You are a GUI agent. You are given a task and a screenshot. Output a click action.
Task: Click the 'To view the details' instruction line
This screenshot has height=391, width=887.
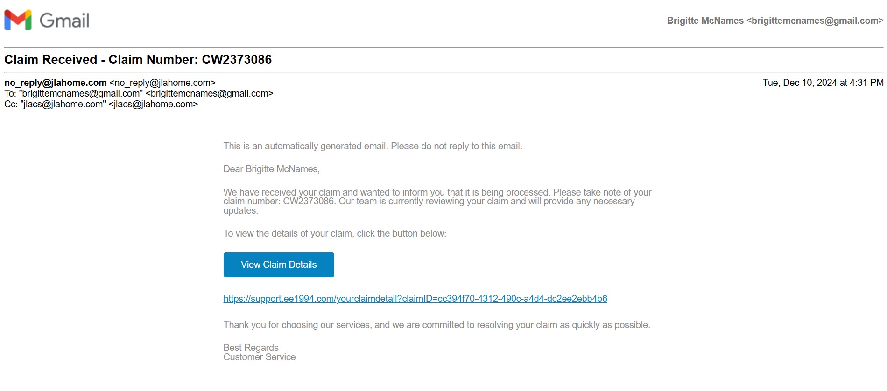pos(335,233)
